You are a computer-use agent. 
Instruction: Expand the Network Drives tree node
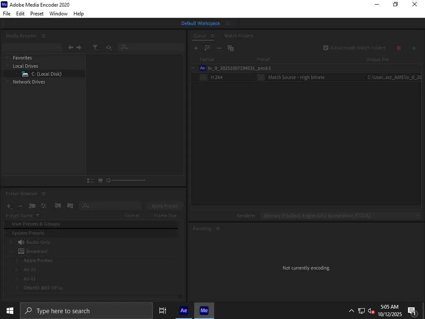(7, 82)
